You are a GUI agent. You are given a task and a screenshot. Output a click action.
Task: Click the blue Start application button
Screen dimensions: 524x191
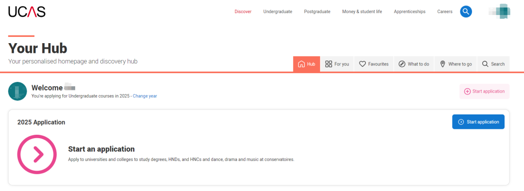478,122
